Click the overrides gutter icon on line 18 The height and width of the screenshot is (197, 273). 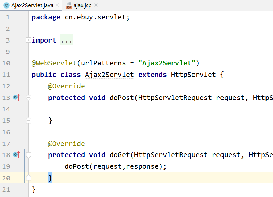click(16, 154)
